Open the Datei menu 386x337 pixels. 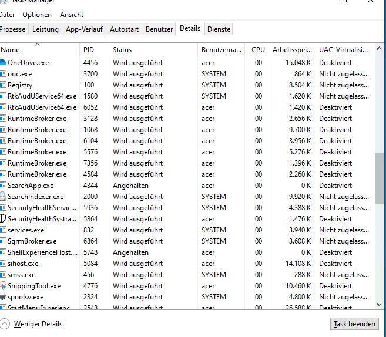coord(6,15)
